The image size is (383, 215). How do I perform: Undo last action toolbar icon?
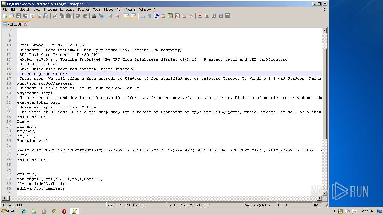tap(78, 16)
